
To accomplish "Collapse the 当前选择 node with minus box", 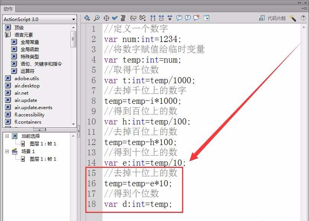I will tap(7, 136).
